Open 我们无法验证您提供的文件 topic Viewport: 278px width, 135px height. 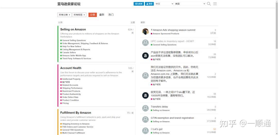click(x=175, y=74)
